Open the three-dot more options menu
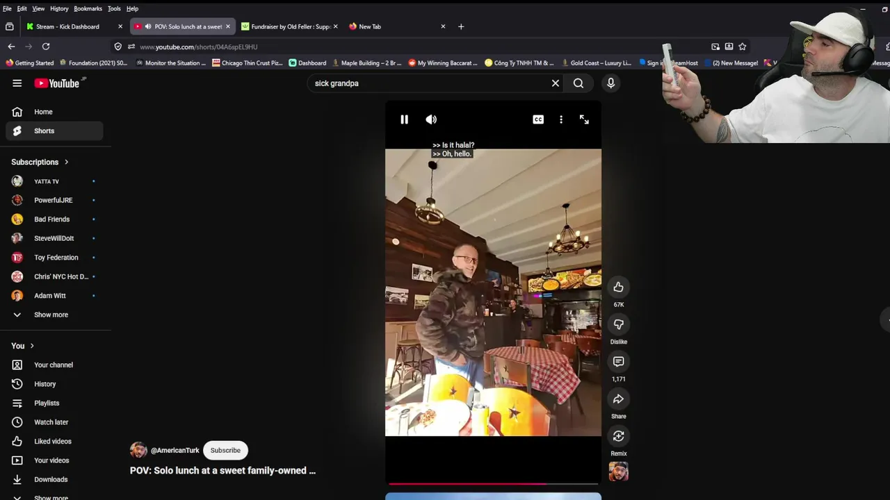Screen dimensions: 890x500 pyautogui.click(x=561, y=119)
